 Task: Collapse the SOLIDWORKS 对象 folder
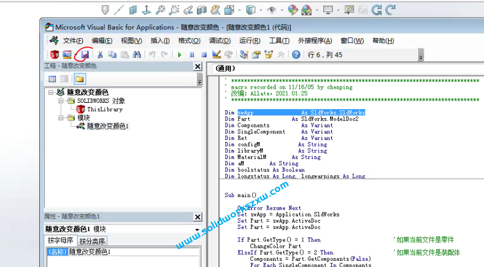61,101
